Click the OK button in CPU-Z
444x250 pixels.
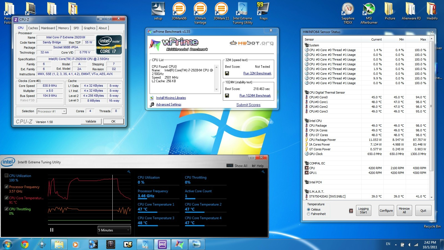(x=113, y=121)
